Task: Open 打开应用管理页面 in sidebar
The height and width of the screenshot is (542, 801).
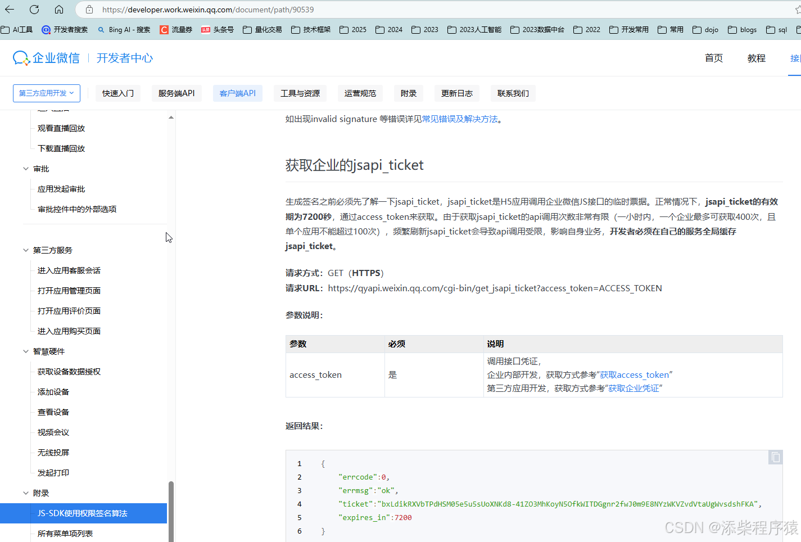Action: pos(69,291)
